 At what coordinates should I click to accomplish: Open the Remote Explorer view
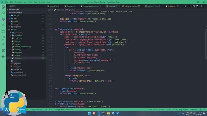tap(3, 32)
